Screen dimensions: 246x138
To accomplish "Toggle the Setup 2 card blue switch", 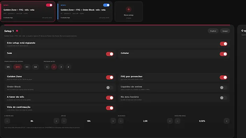I will 106,5.
